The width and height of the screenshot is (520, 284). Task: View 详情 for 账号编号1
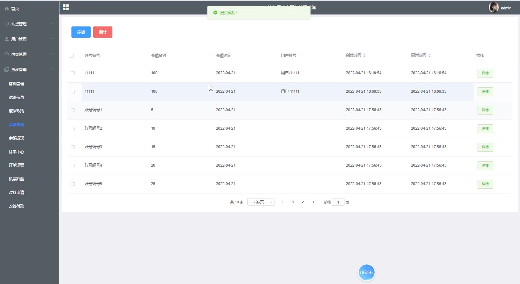pos(485,110)
